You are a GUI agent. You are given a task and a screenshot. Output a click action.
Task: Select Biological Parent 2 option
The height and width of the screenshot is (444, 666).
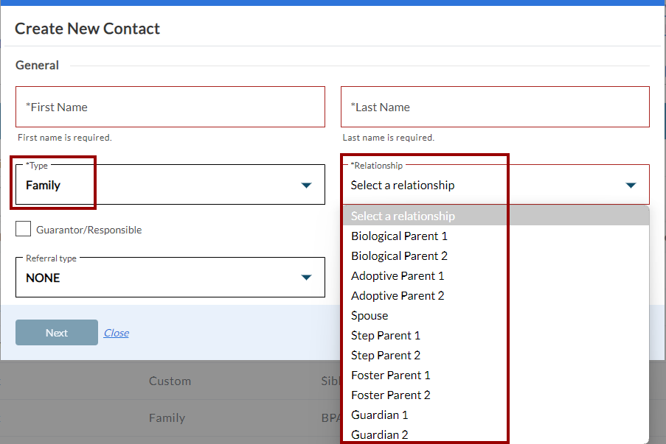(399, 256)
